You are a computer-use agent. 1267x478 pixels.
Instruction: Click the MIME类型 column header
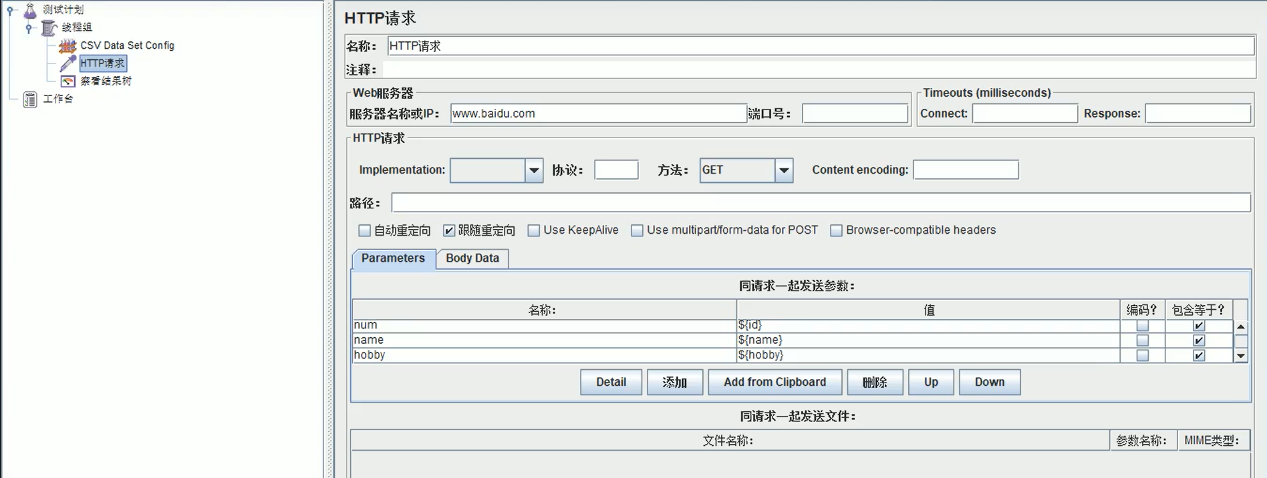pyautogui.click(x=1212, y=441)
